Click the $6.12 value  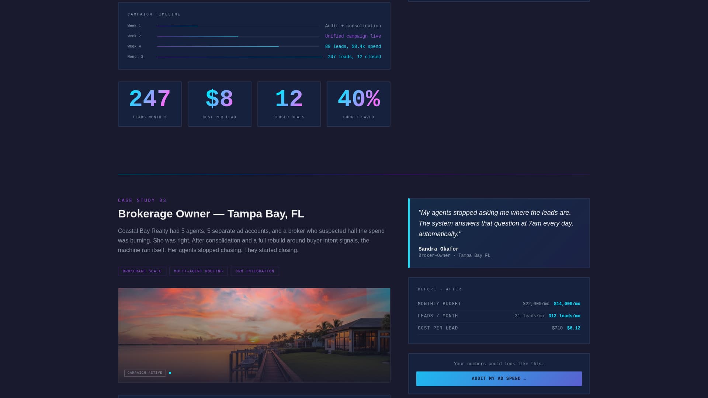point(574,328)
